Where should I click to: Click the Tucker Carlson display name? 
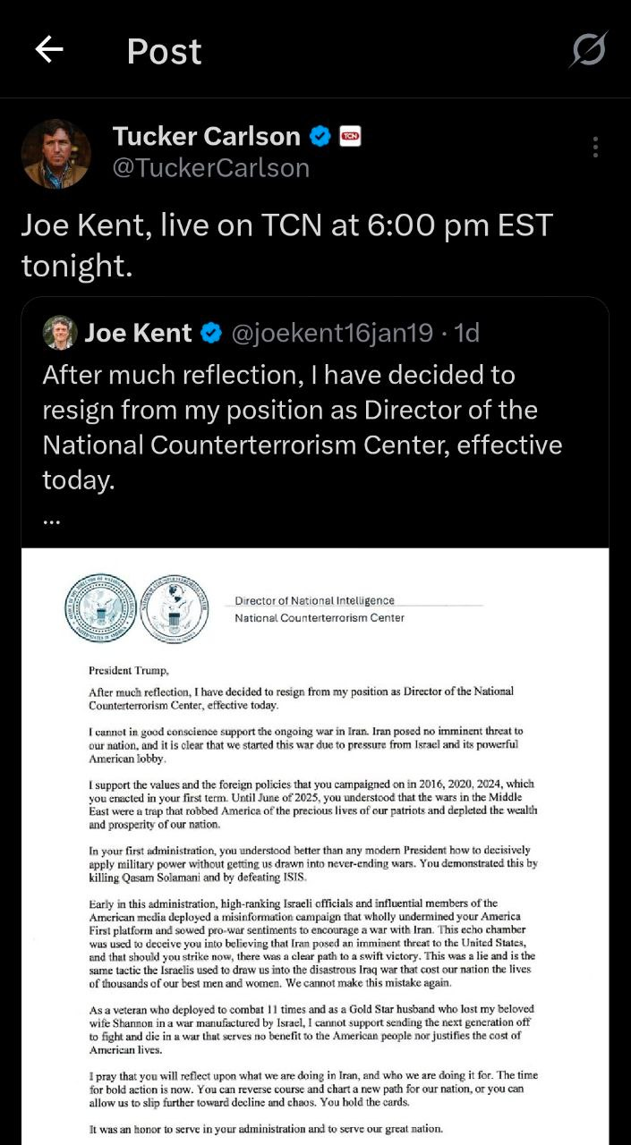coord(206,136)
